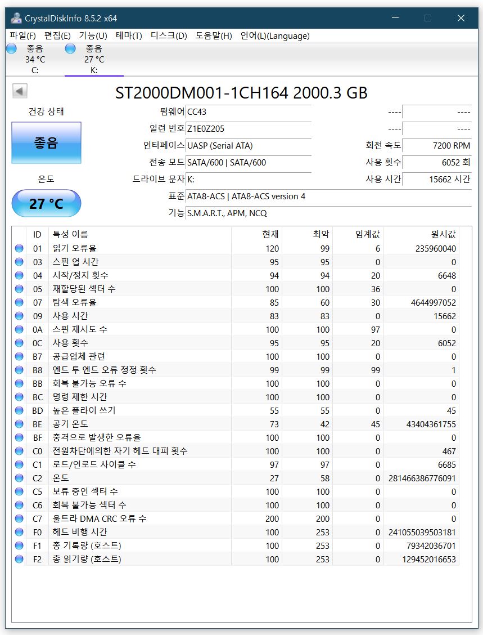Click status orb of 0C 사용 횟수 row
This screenshot has width=483, height=635.
(x=19, y=343)
